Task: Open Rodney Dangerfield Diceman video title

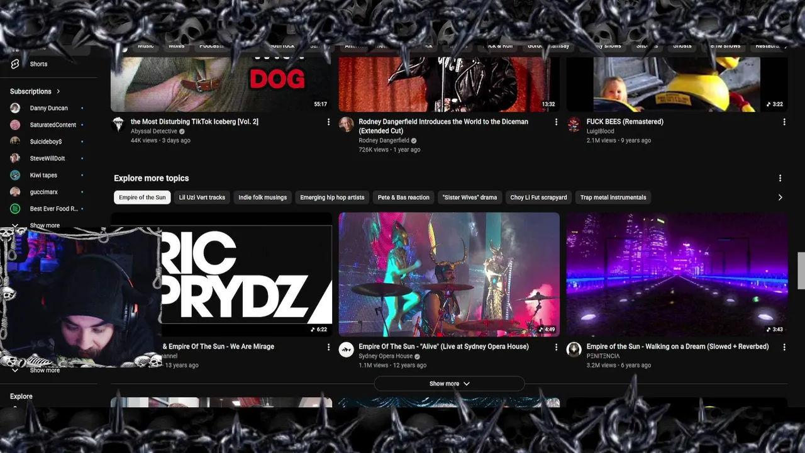Action: click(443, 126)
